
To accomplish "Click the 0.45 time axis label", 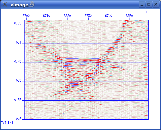I will 18,62.
